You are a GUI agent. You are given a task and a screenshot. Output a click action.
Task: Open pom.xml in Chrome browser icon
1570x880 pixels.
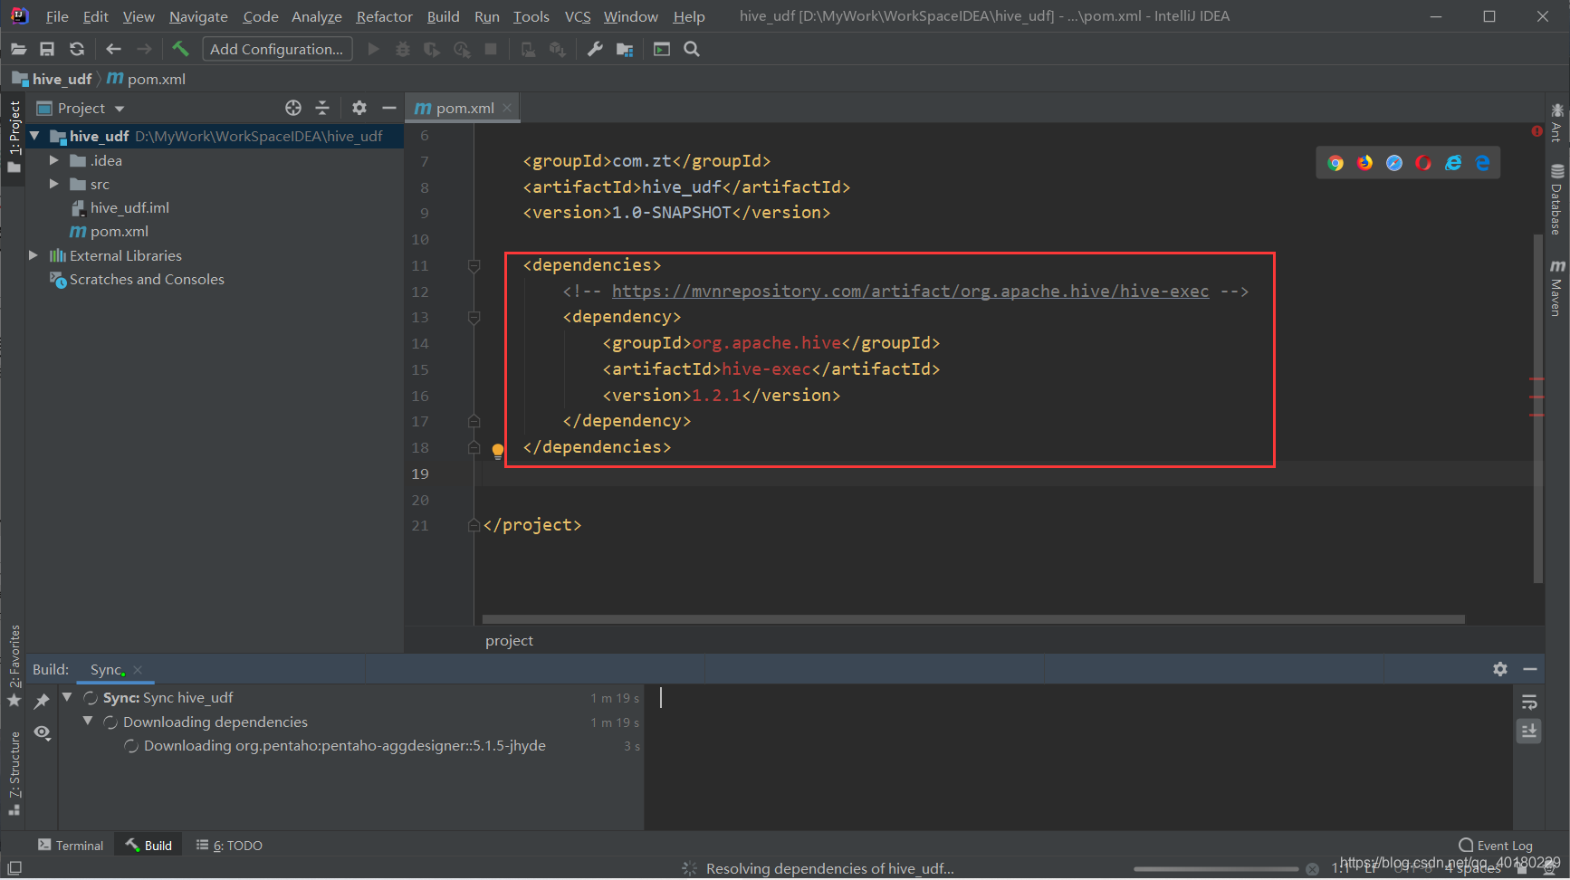1335,163
